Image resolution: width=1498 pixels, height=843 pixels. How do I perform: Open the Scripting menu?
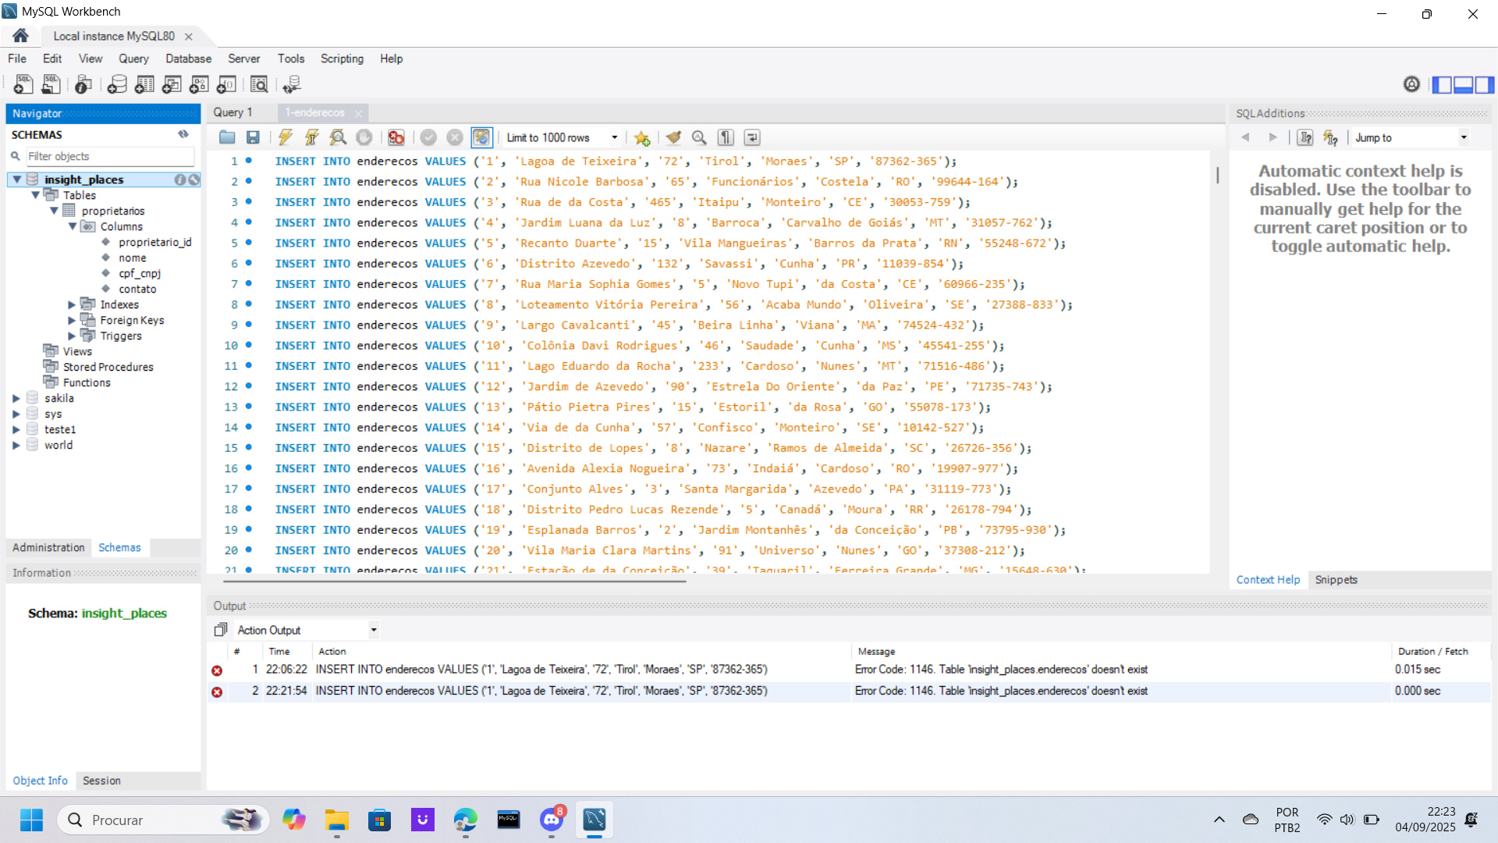pyautogui.click(x=342, y=59)
